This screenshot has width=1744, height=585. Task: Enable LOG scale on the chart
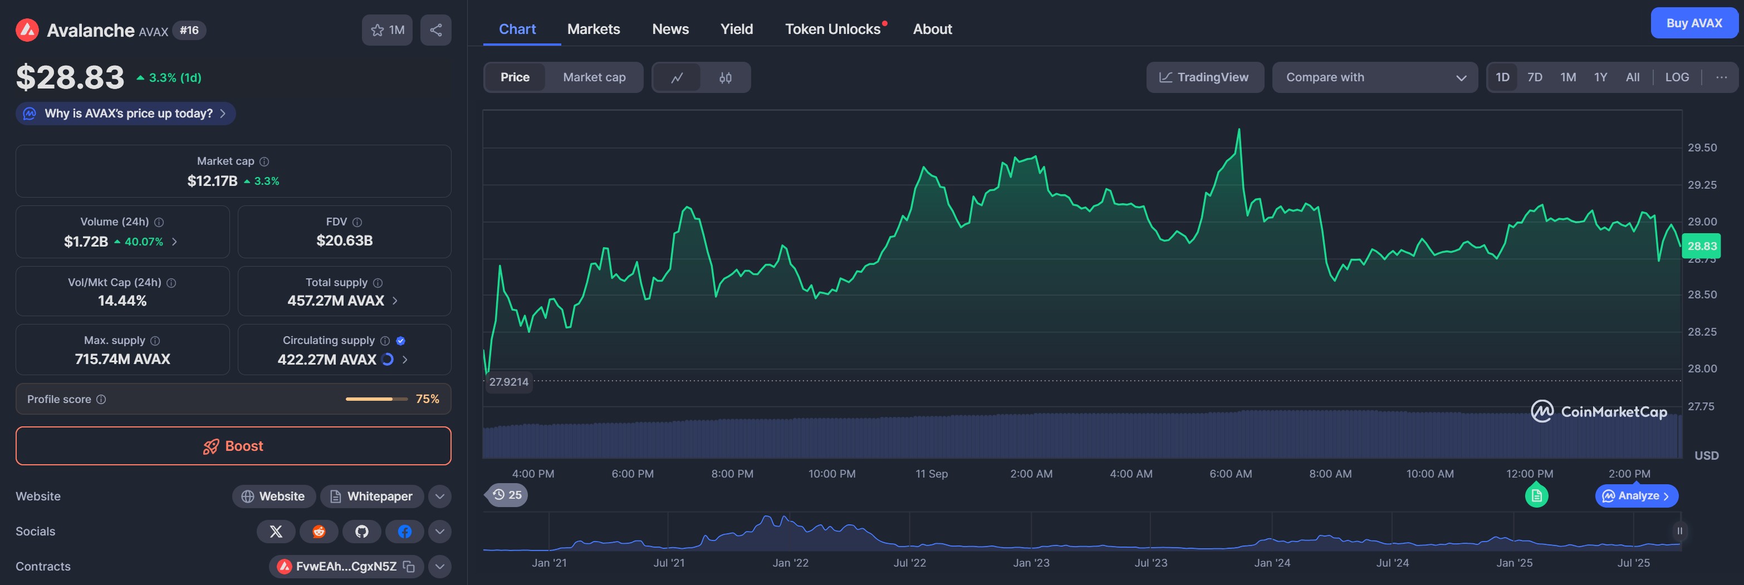tap(1676, 77)
